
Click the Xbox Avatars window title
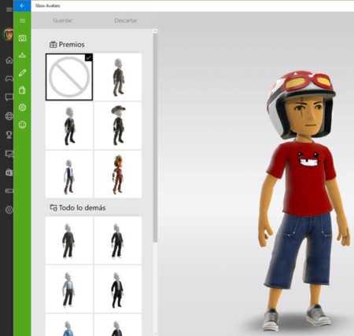[47, 5]
